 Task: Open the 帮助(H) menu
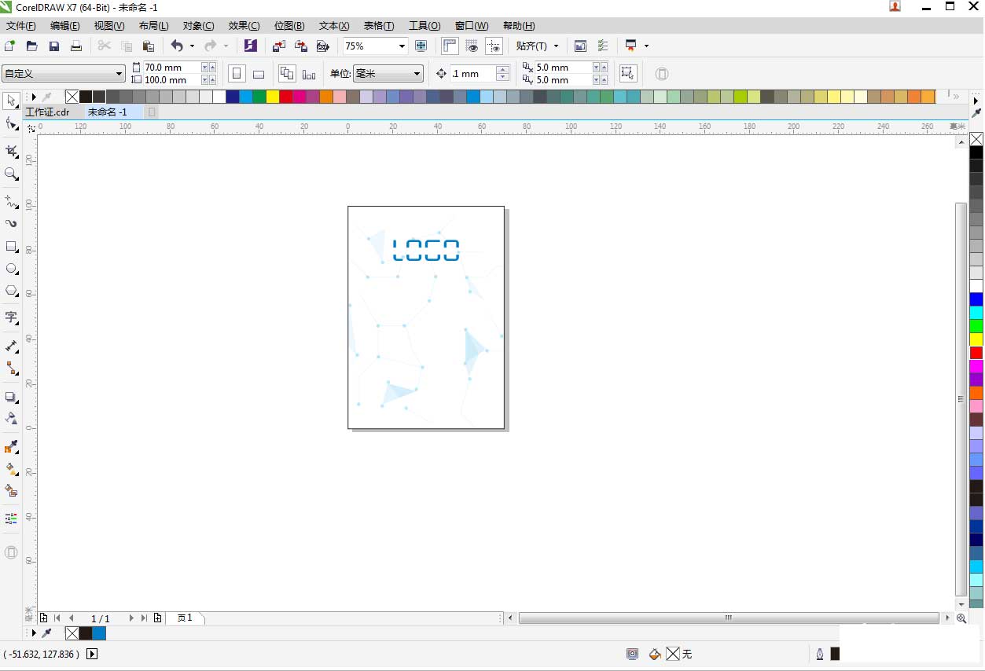[519, 26]
